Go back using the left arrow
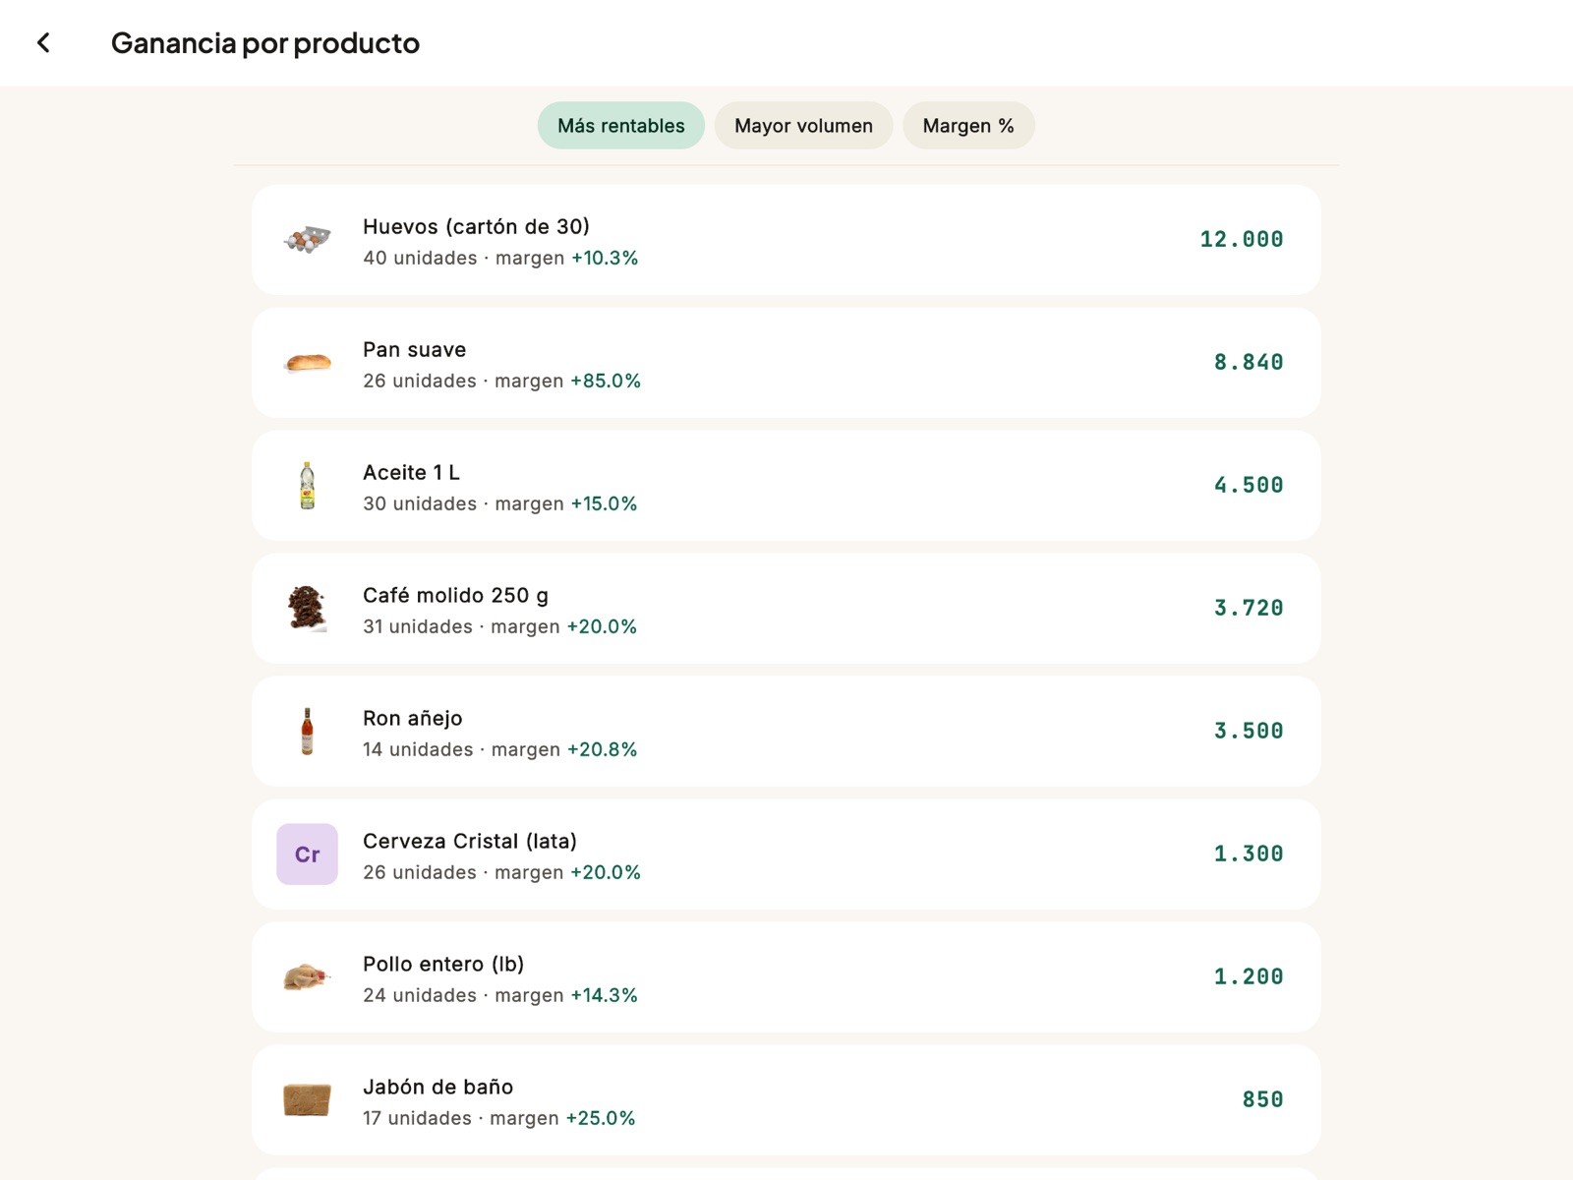1573x1180 pixels. (43, 42)
